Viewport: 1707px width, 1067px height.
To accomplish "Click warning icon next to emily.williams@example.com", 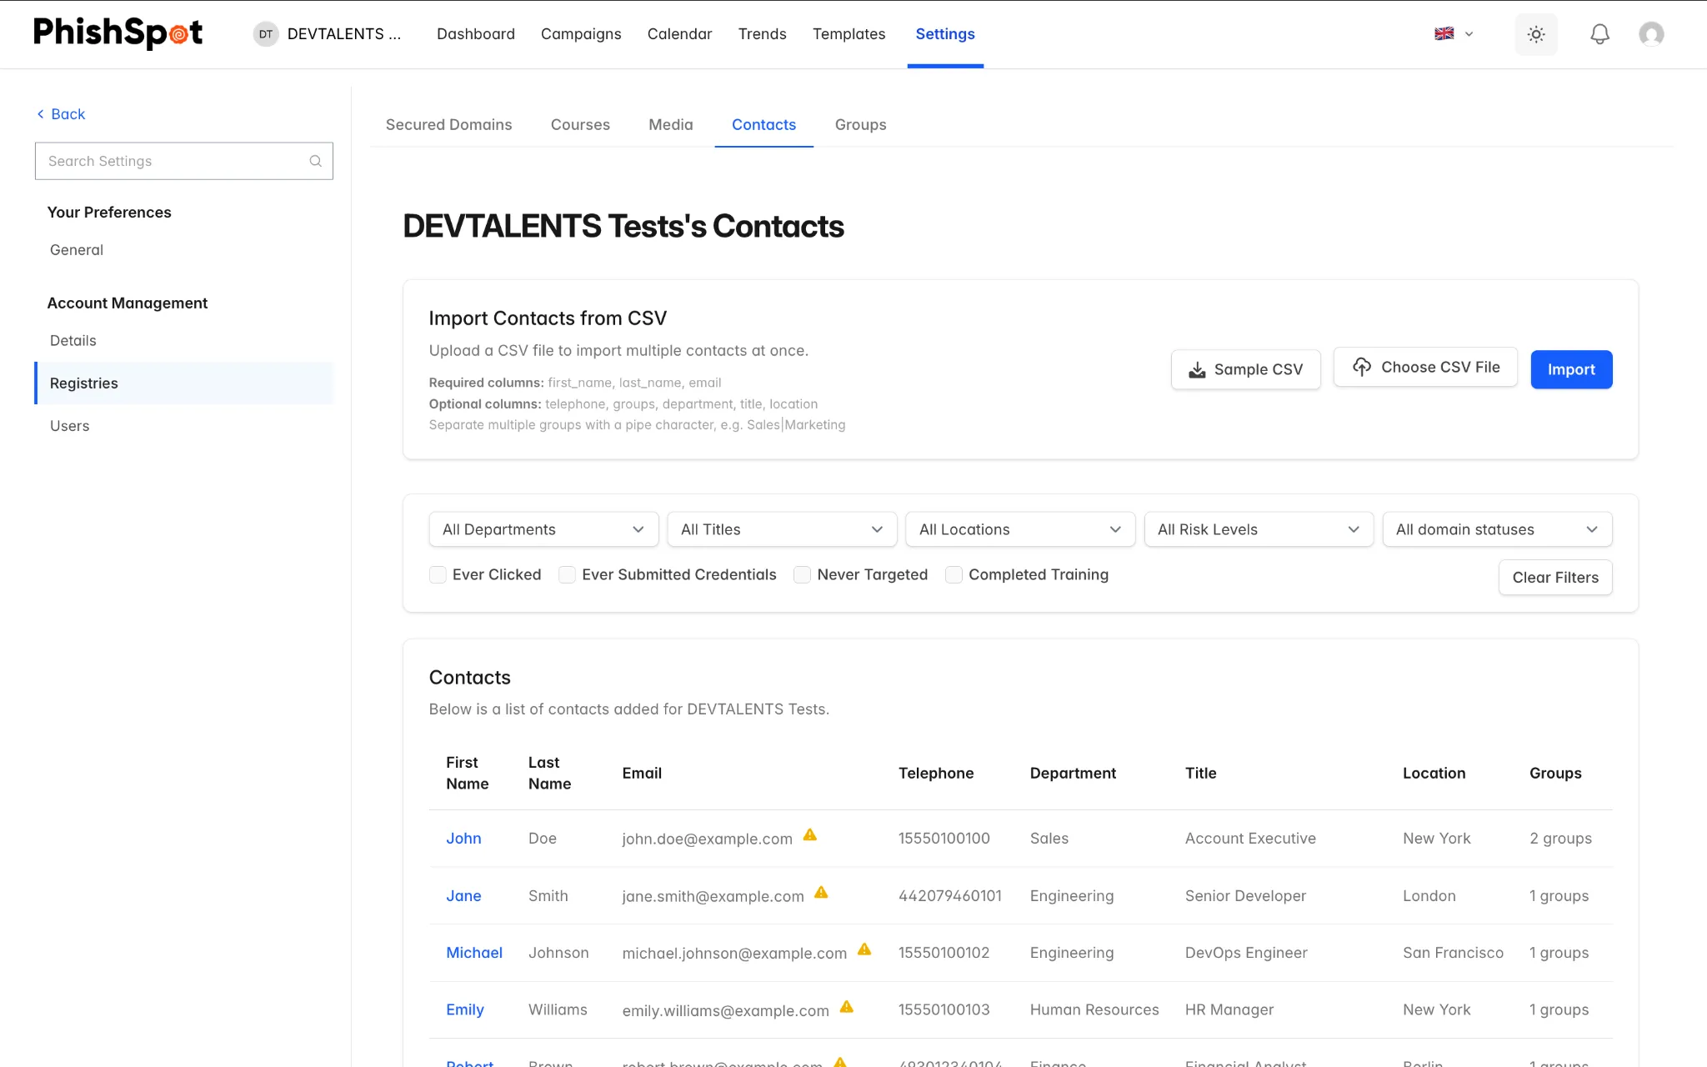I will coord(847,1006).
